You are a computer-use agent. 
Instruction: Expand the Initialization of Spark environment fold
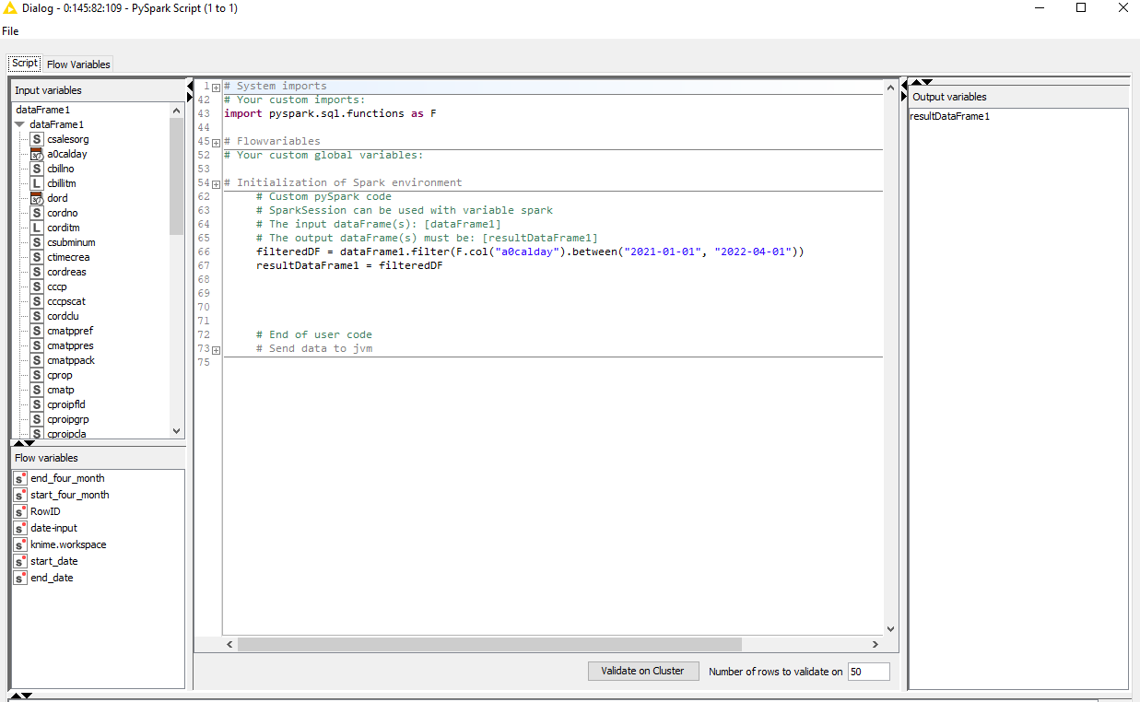(216, 183)
